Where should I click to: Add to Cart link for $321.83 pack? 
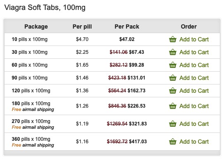[x=194, y=124]
